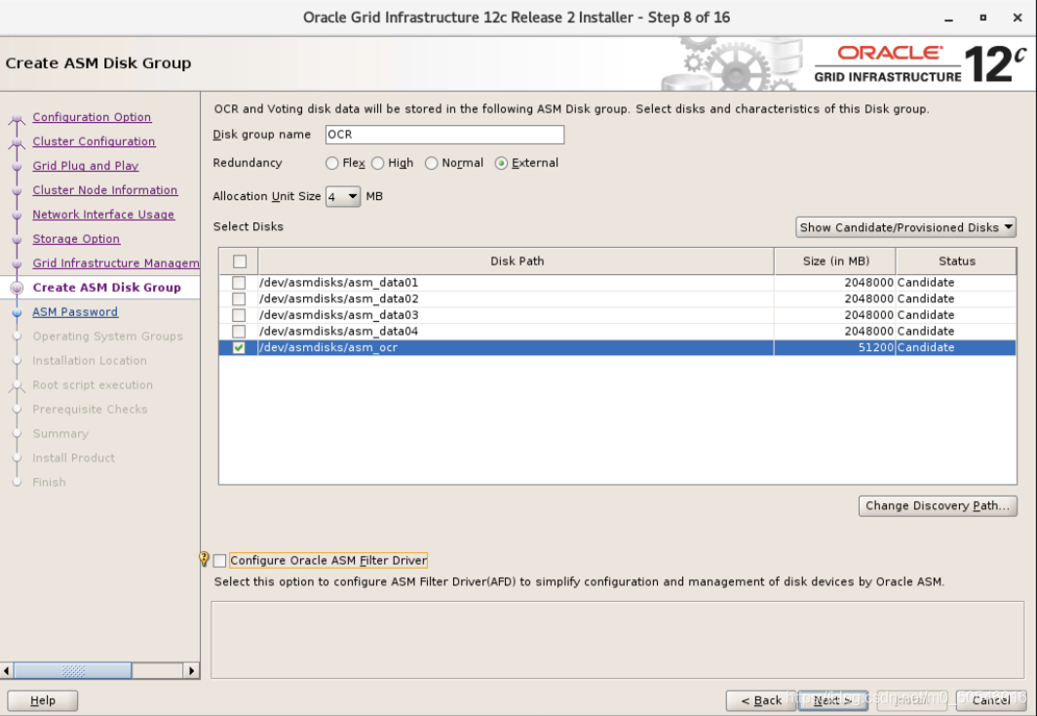The width and height of the screenshot is (1037, 716).
Task: Select Normal redundancy option
Action: point(431,163)
